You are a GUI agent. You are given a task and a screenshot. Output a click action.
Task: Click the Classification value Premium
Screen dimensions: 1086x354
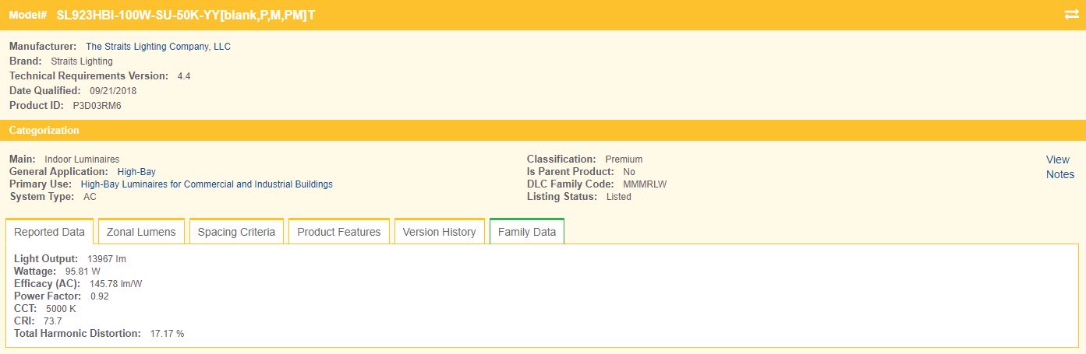click(x=624, y=159)
